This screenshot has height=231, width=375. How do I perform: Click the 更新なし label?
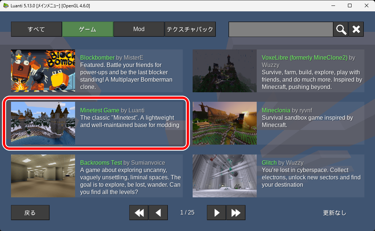pos(334,213)
